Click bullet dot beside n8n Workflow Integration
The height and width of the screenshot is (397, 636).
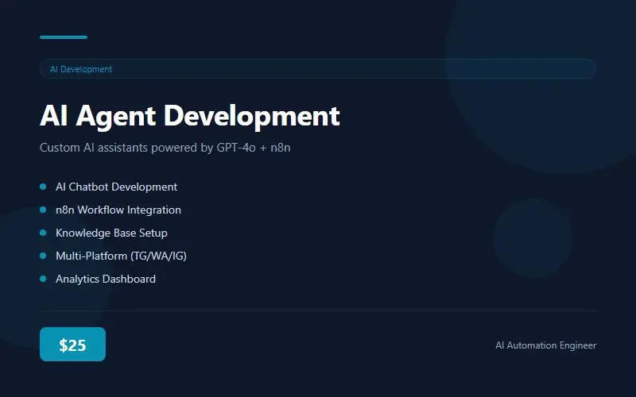pyautogui.click(x=43, y=210)
